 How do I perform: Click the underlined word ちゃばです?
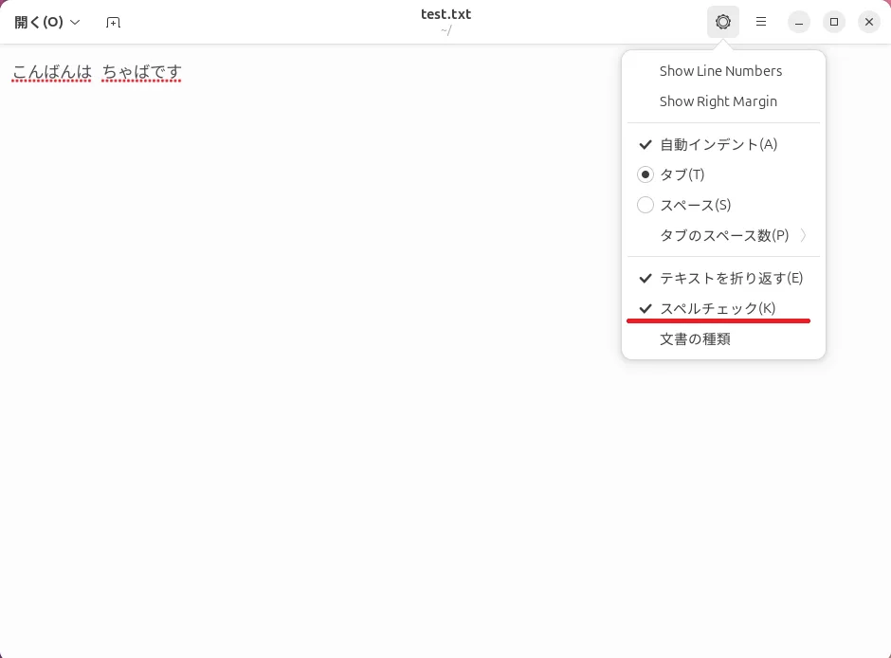pyautogui.click(x=141, y=72)
